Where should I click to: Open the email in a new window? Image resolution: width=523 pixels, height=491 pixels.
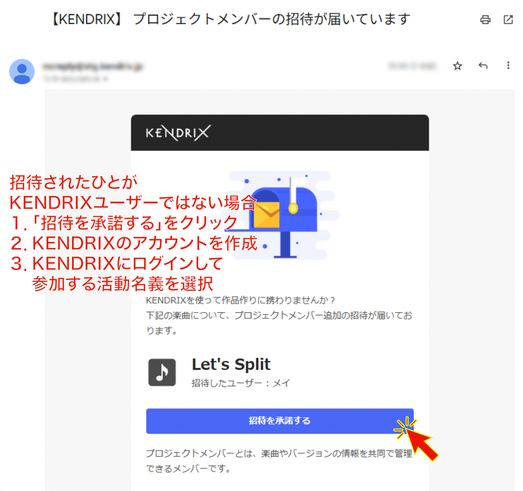coord(508,20)
